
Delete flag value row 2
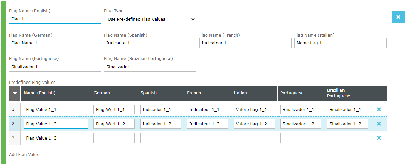click(379, 124)
